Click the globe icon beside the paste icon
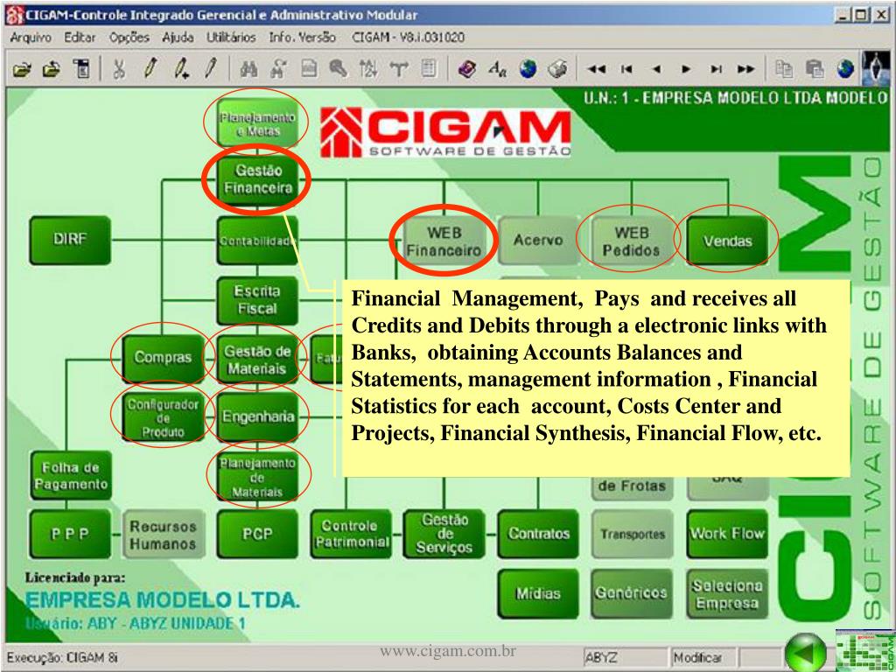Screen dimensions: 896x672 (845, 70)
